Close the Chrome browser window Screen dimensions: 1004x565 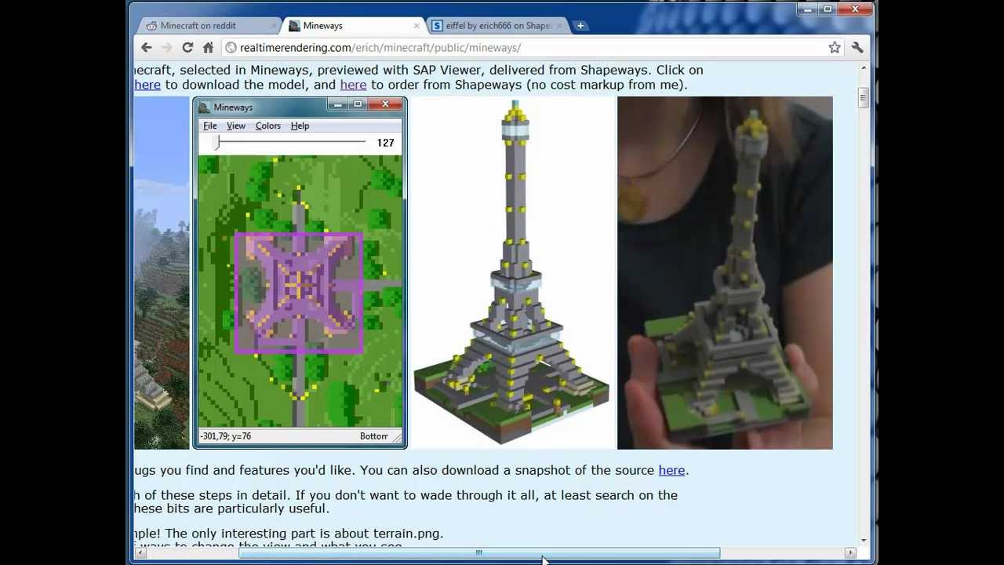855,9
